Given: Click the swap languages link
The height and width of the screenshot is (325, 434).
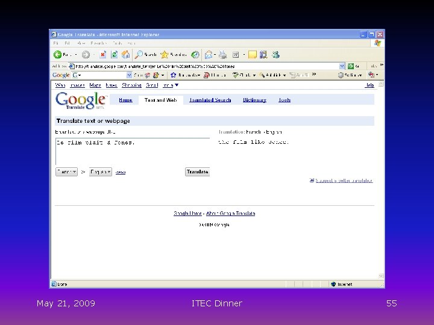Looking at the screenshot, I should pos(121,172).
